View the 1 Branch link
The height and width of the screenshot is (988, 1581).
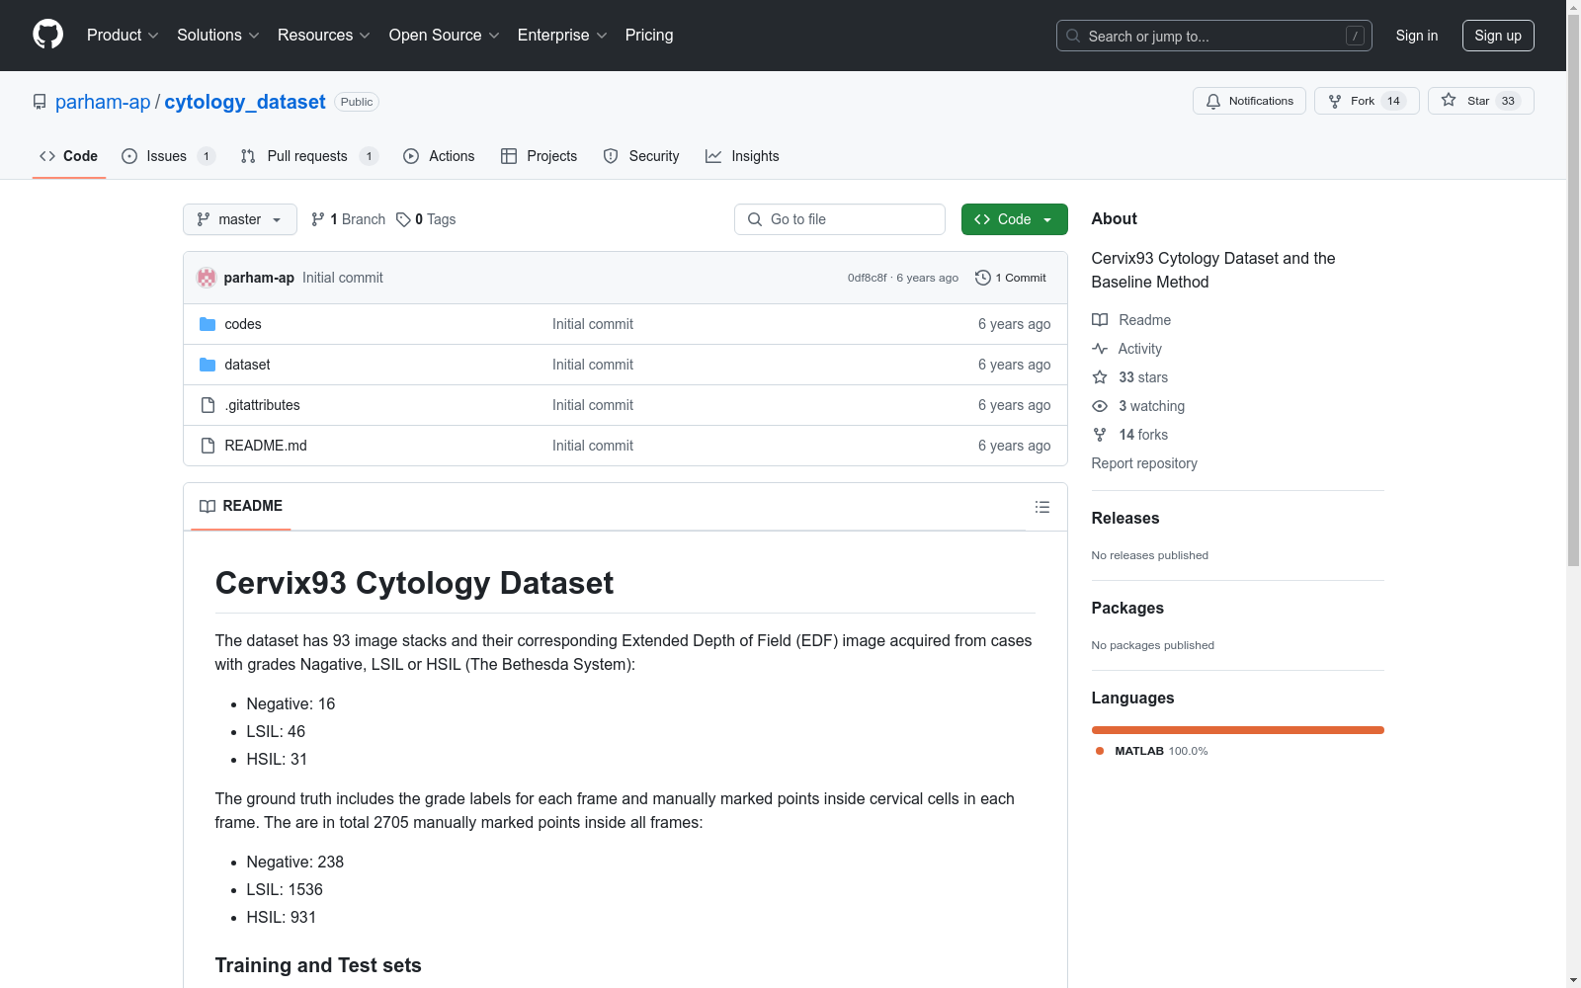348,219
